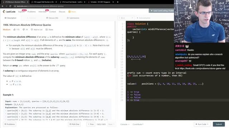Open the Store cart link

[x=72, y=12]
